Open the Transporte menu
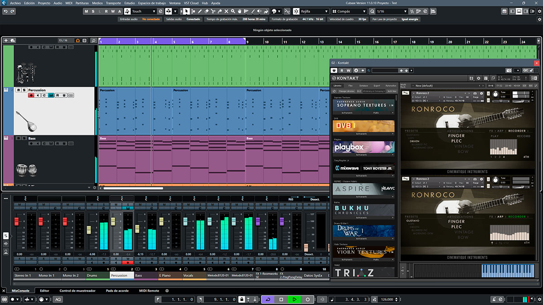 113,3
